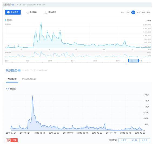This screenshot has height=145, width=153.
Task: Toggle the 青云志 series legend marker
Action: [x=8, y=89]
